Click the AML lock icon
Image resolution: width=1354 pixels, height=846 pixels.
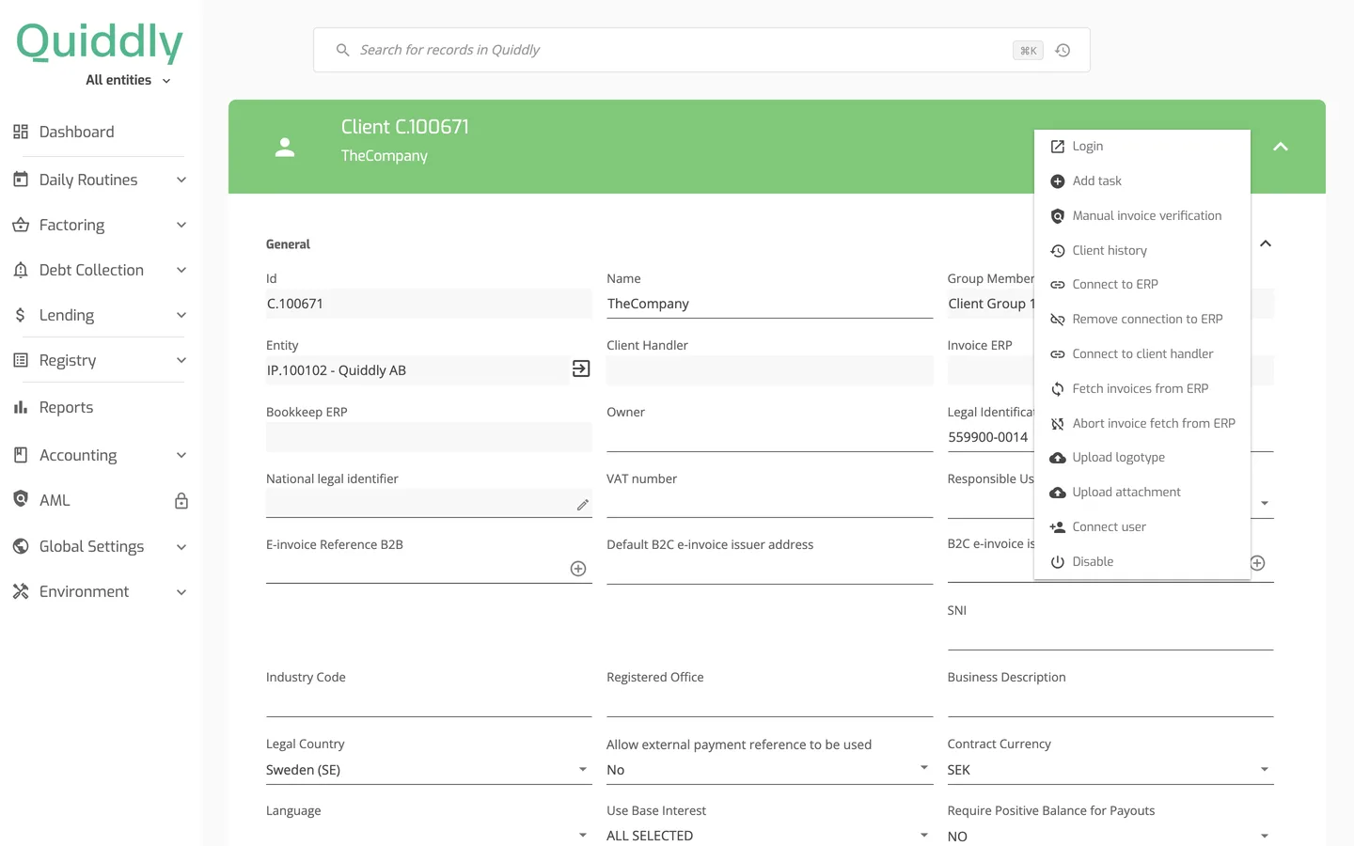(181, 501)
